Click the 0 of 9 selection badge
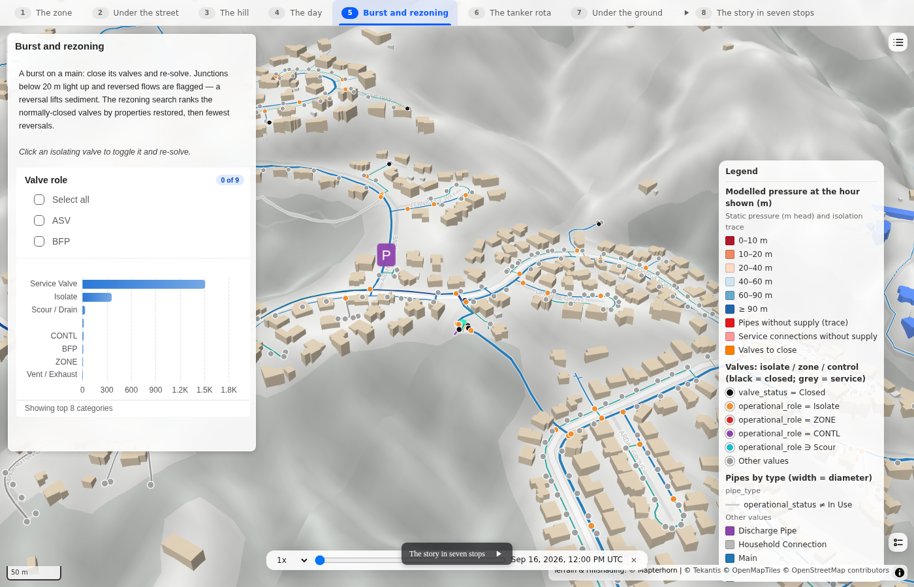Screen dimensions: 914x587 pos(230,180)
